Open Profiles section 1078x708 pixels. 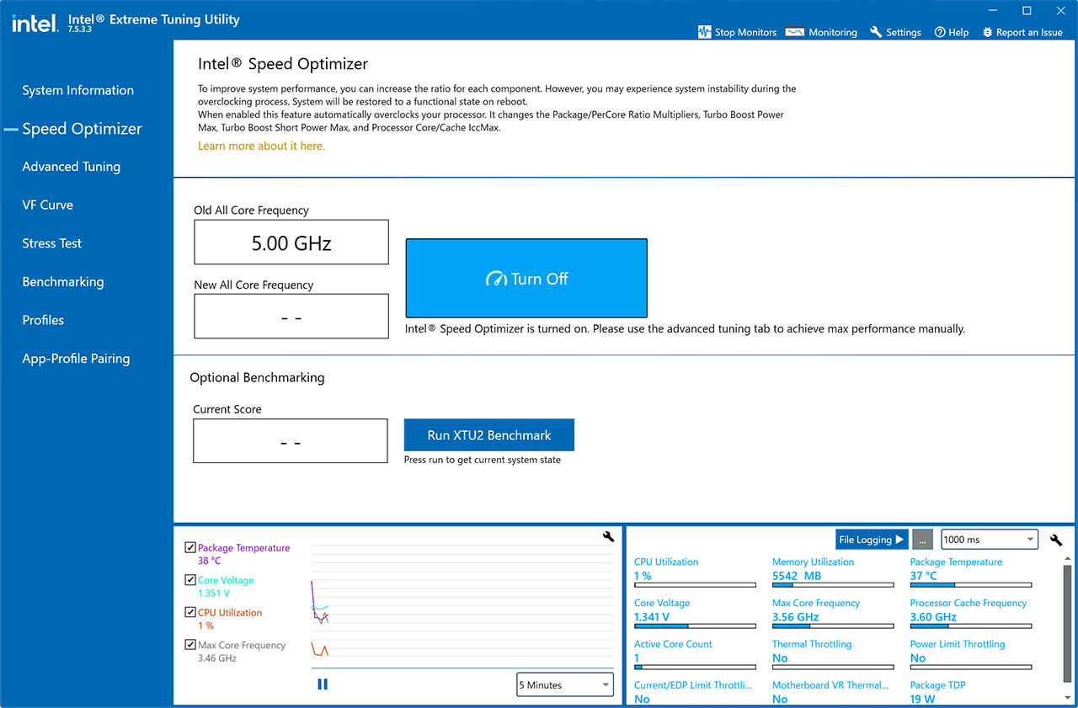tap(43, 320)
